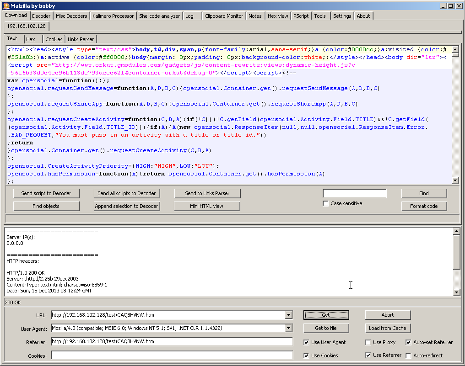Image resolution: width=465 pixels, height=366 pixels.
Task: Focus the Find search text box
Action: (354, 193)
